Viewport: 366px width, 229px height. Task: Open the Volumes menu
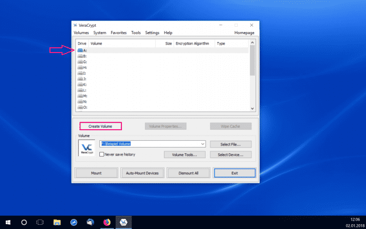[x=80, y=33]
